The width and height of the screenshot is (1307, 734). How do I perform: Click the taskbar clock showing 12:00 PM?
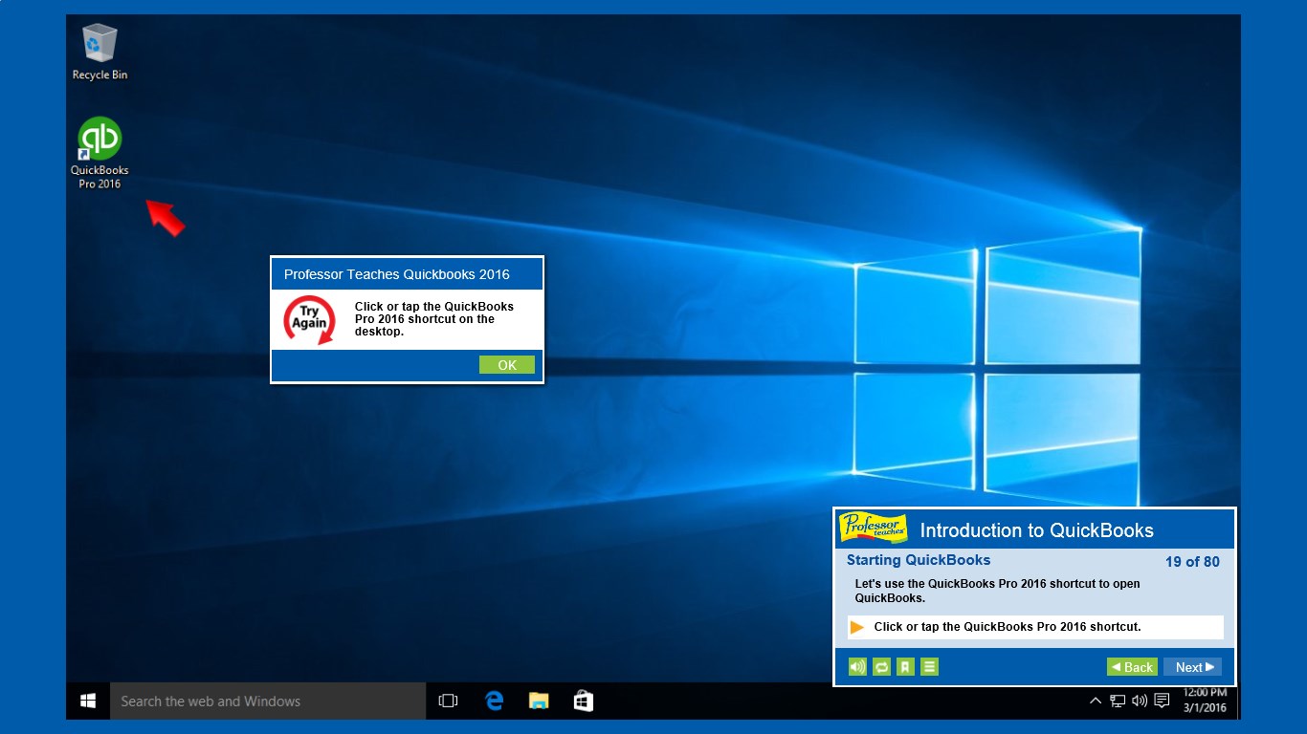pyautogui.click(x=1205, y=700)
